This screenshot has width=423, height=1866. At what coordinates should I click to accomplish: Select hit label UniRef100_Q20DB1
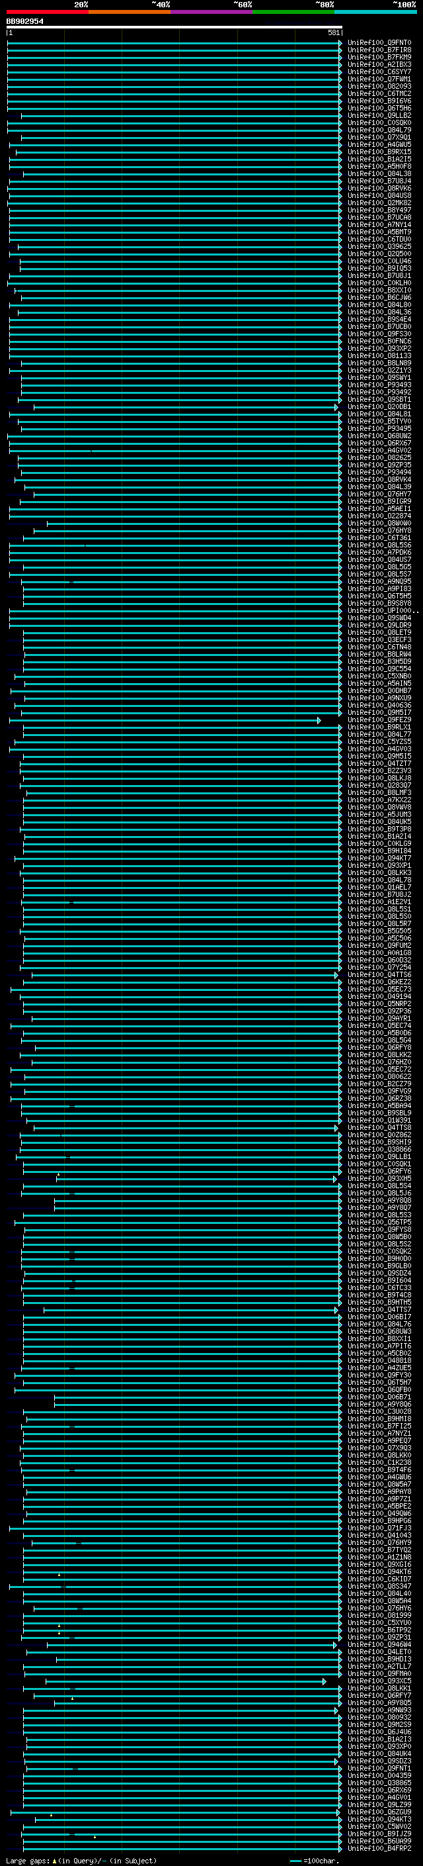point(379,407)
